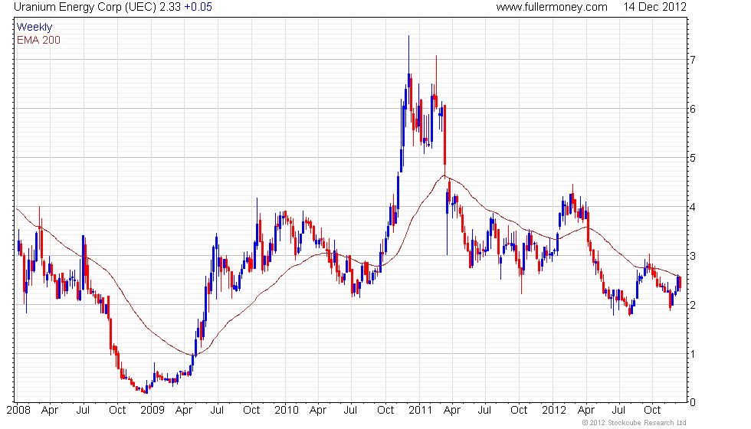Click the 'EMA 200' legend label
Viewport: 751px width, 429px height.
(x=38, y=40)
